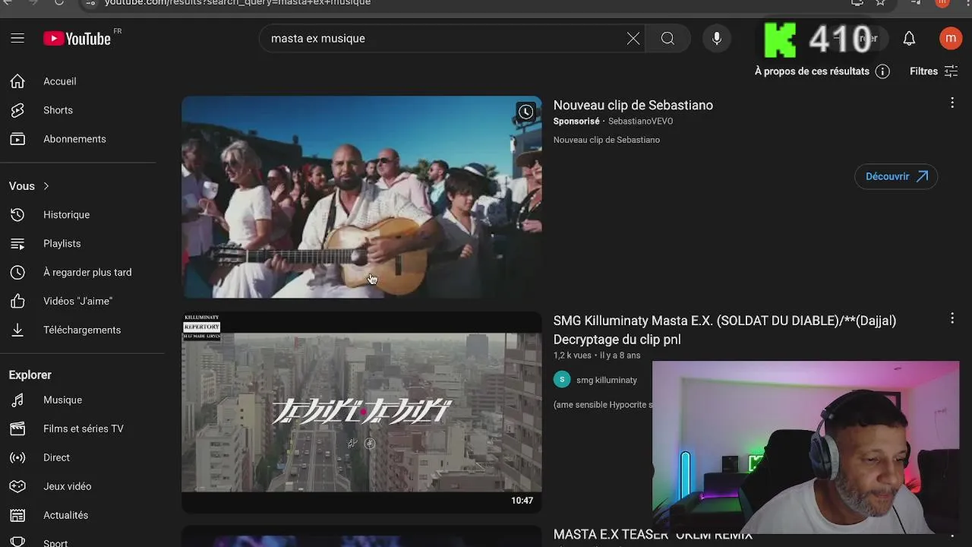This screenshot has width=972, height=547.
Task: Open title Nouveau clip de Sebastiano
Action: (x=633, y=106)
